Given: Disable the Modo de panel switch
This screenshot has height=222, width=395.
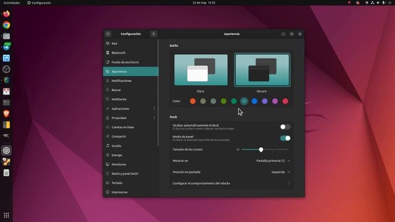Looking at the screenshot, I should pos(285,138).
